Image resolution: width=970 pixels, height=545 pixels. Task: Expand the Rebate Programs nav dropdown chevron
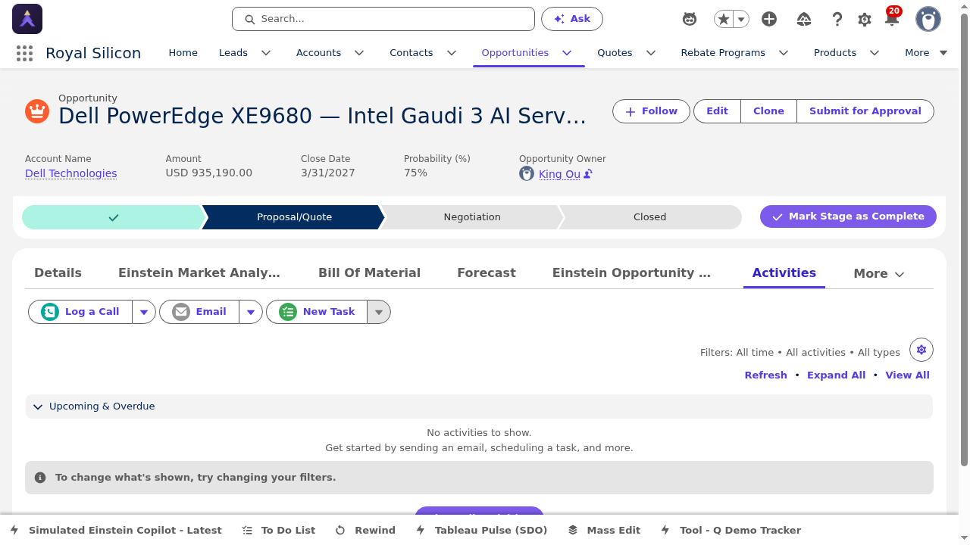(784, 53)
